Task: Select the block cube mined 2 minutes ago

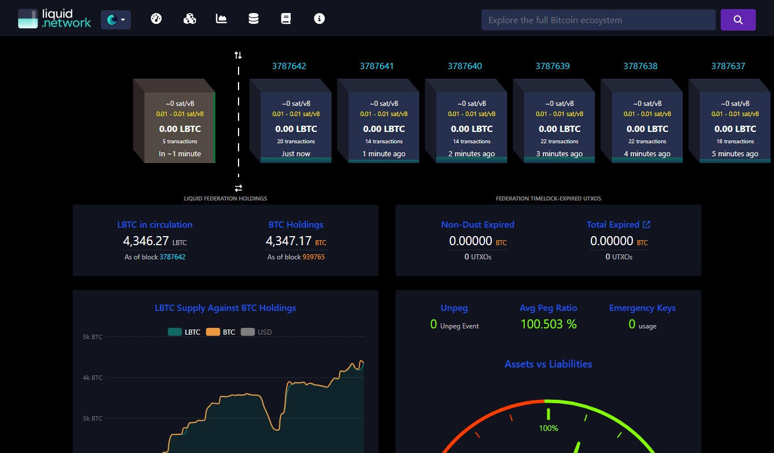Action: (x=466, y=121)
